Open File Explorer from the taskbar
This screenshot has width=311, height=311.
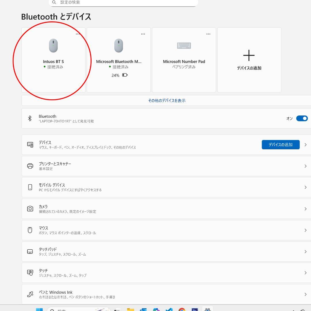130,310
